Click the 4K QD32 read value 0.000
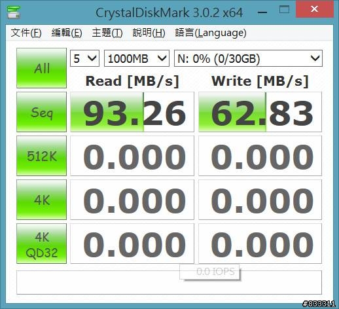Image resolution: width=339 pixels, height=309 pixels. [132, 244]
